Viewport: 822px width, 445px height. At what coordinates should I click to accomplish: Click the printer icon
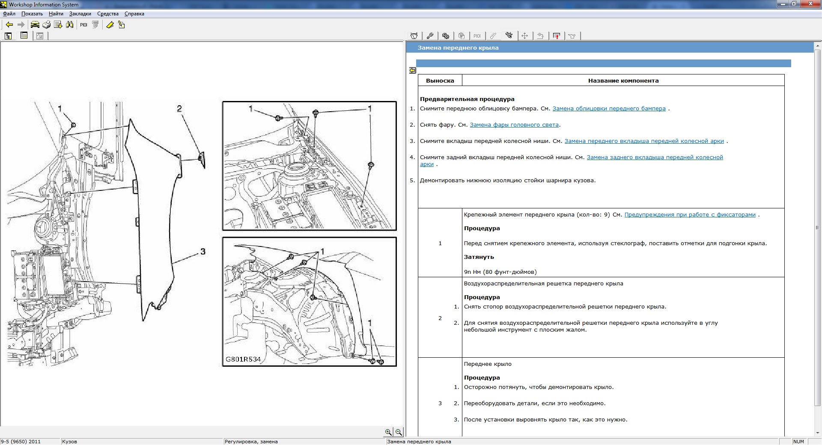pos(46,25)
